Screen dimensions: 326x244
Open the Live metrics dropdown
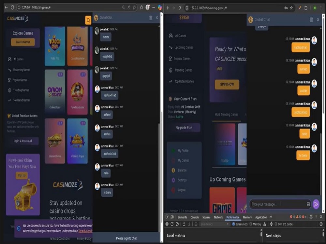[x=215, y=224]
